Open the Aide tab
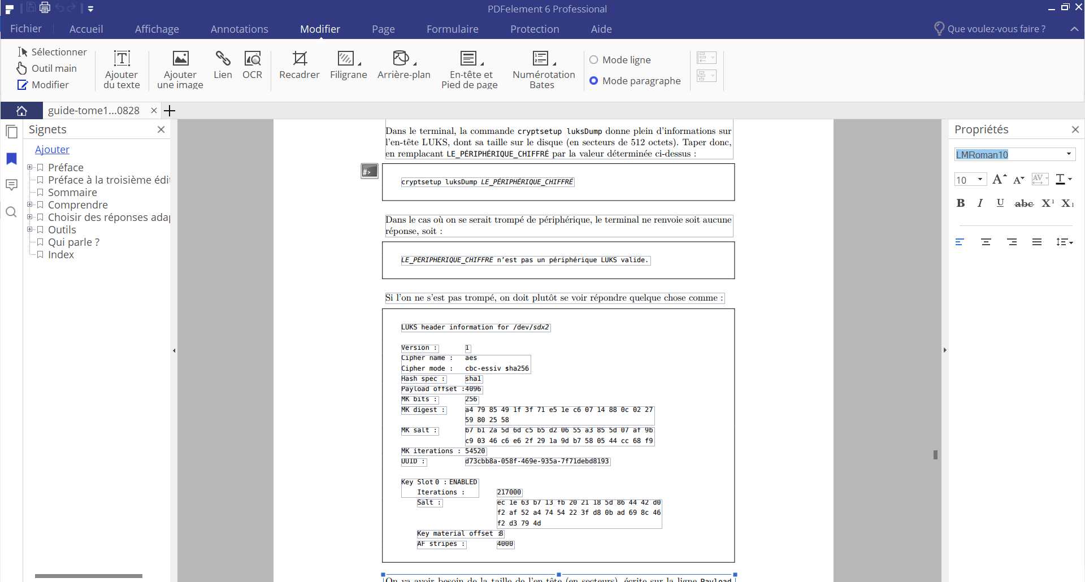Viewport: 1085px width, 582px height. click(601, 29)
